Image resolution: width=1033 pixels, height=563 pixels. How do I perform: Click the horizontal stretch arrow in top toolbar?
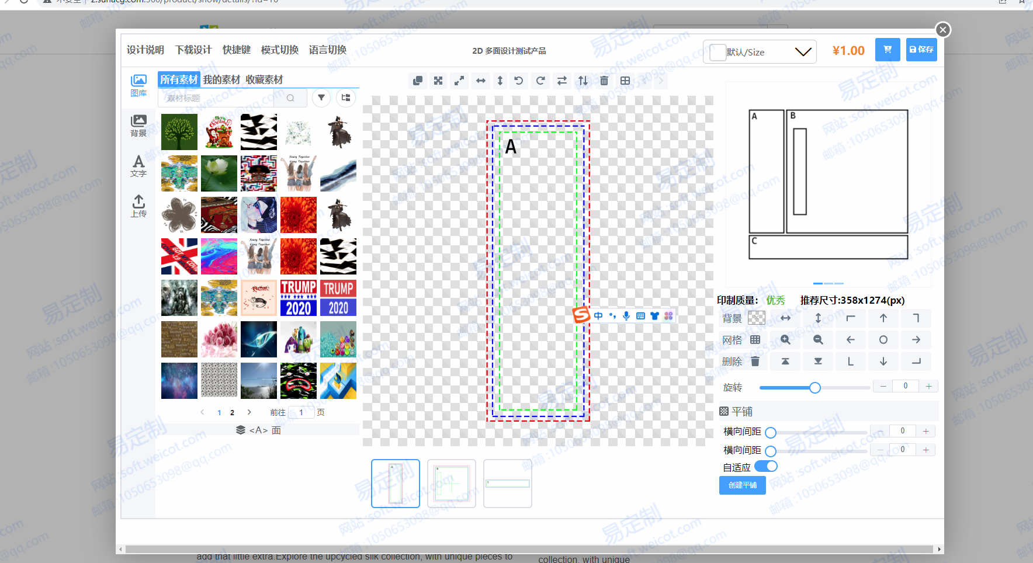click(x=480, y=81)
